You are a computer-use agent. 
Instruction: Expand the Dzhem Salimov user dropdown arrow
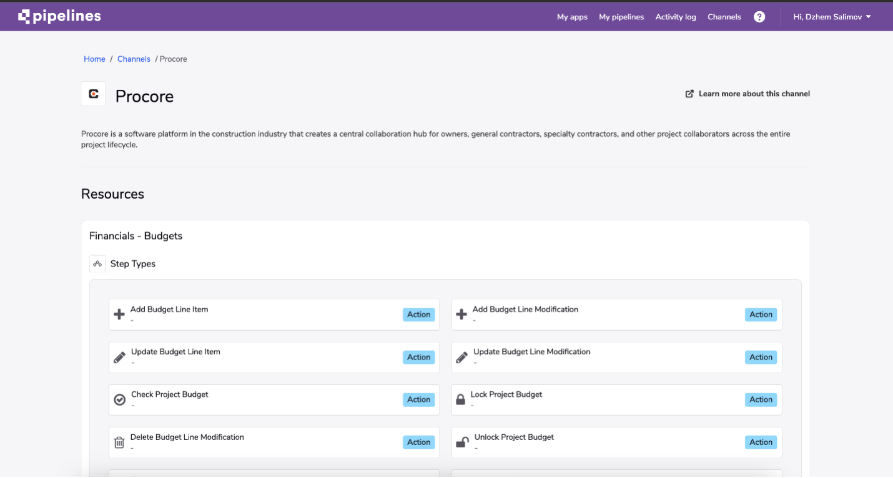click(869, 17)
